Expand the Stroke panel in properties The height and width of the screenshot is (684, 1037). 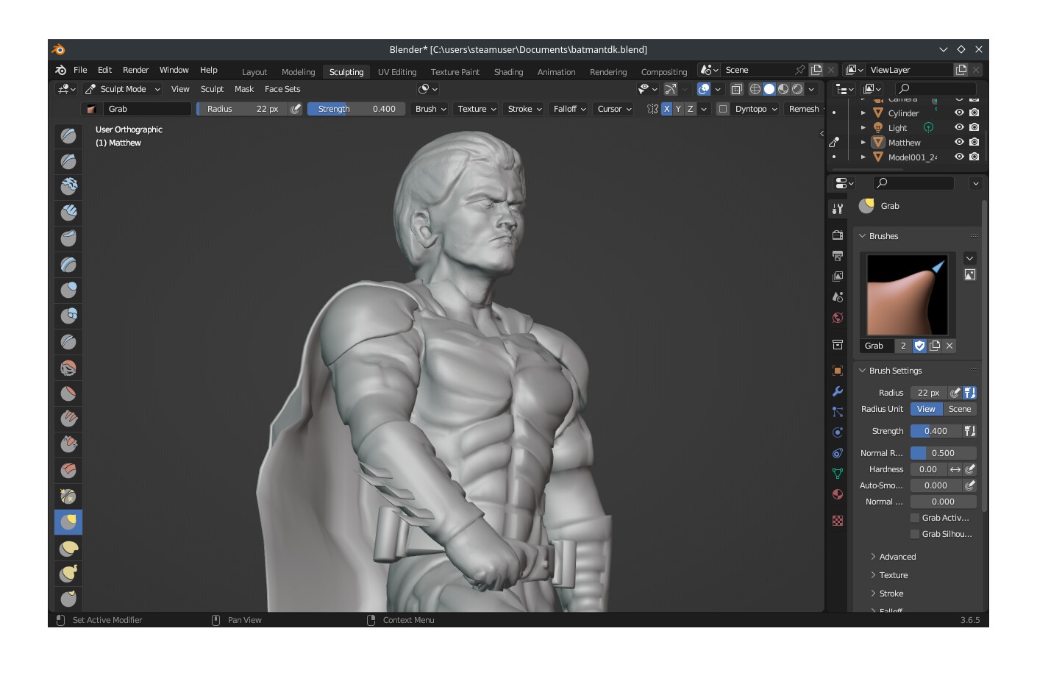pos(891,594)
